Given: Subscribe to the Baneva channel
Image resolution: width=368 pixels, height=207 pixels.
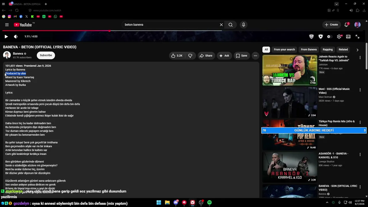Looking at the screenshot, I should point(46,55).
